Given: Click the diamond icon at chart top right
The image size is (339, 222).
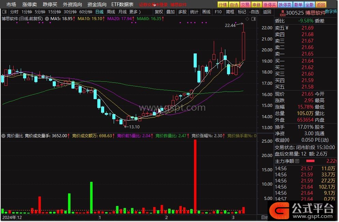Looking at the screenshot, I should point(247,19).
